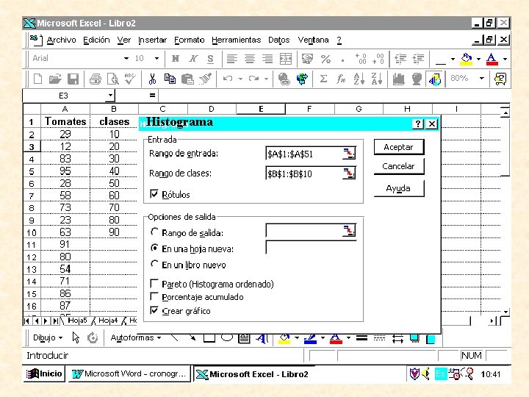529x397 pixels.
Task: Open the Datos menu
Action: [279, 40]
